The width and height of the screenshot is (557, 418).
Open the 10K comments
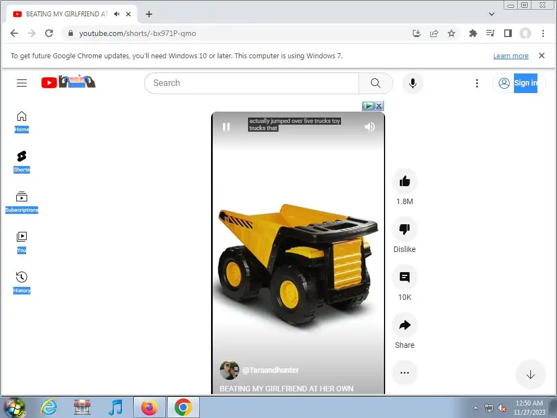405,277
